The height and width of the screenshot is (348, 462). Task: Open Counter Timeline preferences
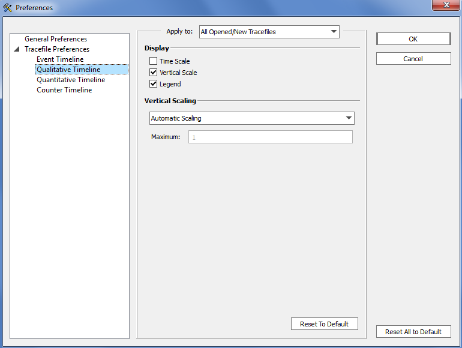click(x=64, y=90)
